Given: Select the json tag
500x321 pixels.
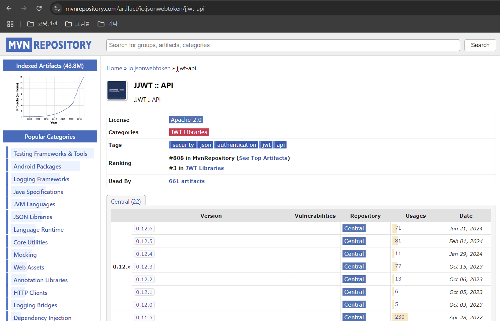Looking at the screenshot, I should [205, 145].
